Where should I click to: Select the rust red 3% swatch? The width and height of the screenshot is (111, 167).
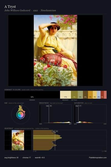coord(102,95)
